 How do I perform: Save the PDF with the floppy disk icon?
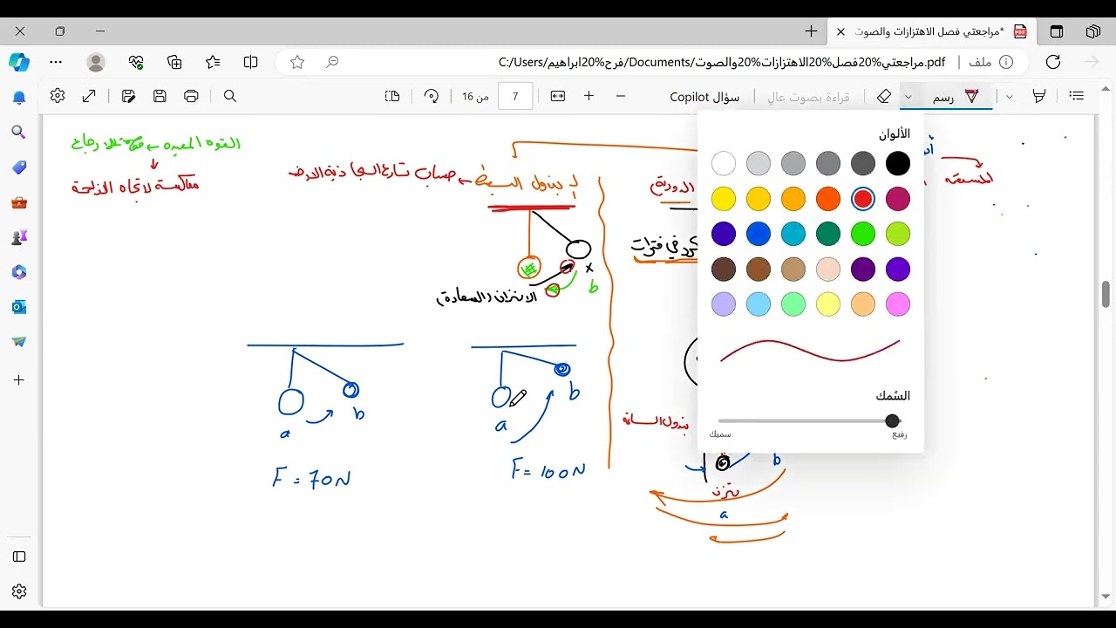160,96
